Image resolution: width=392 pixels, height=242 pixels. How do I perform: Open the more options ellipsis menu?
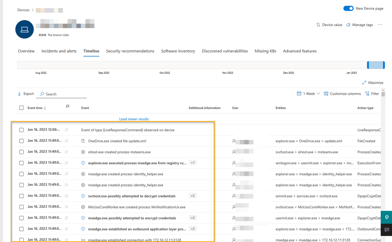[x=380, y=25]
